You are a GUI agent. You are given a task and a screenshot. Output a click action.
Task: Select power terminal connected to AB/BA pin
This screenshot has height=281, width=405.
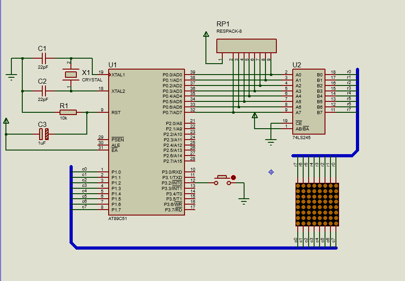255,115
